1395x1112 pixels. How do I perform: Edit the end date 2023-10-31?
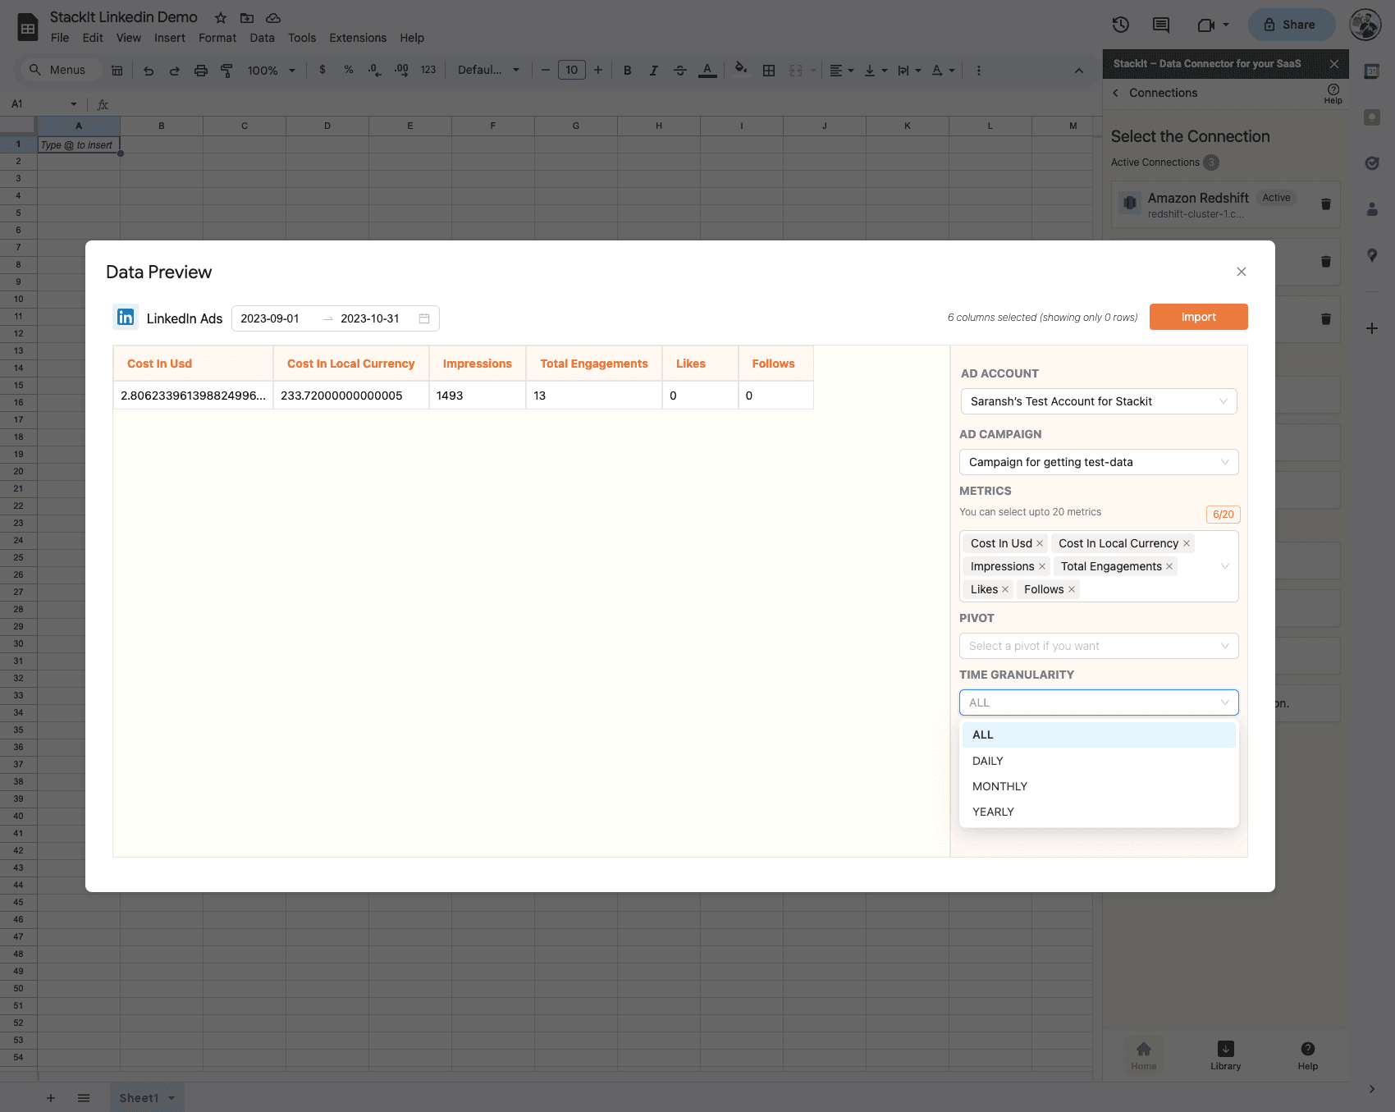tap(370, 318)
